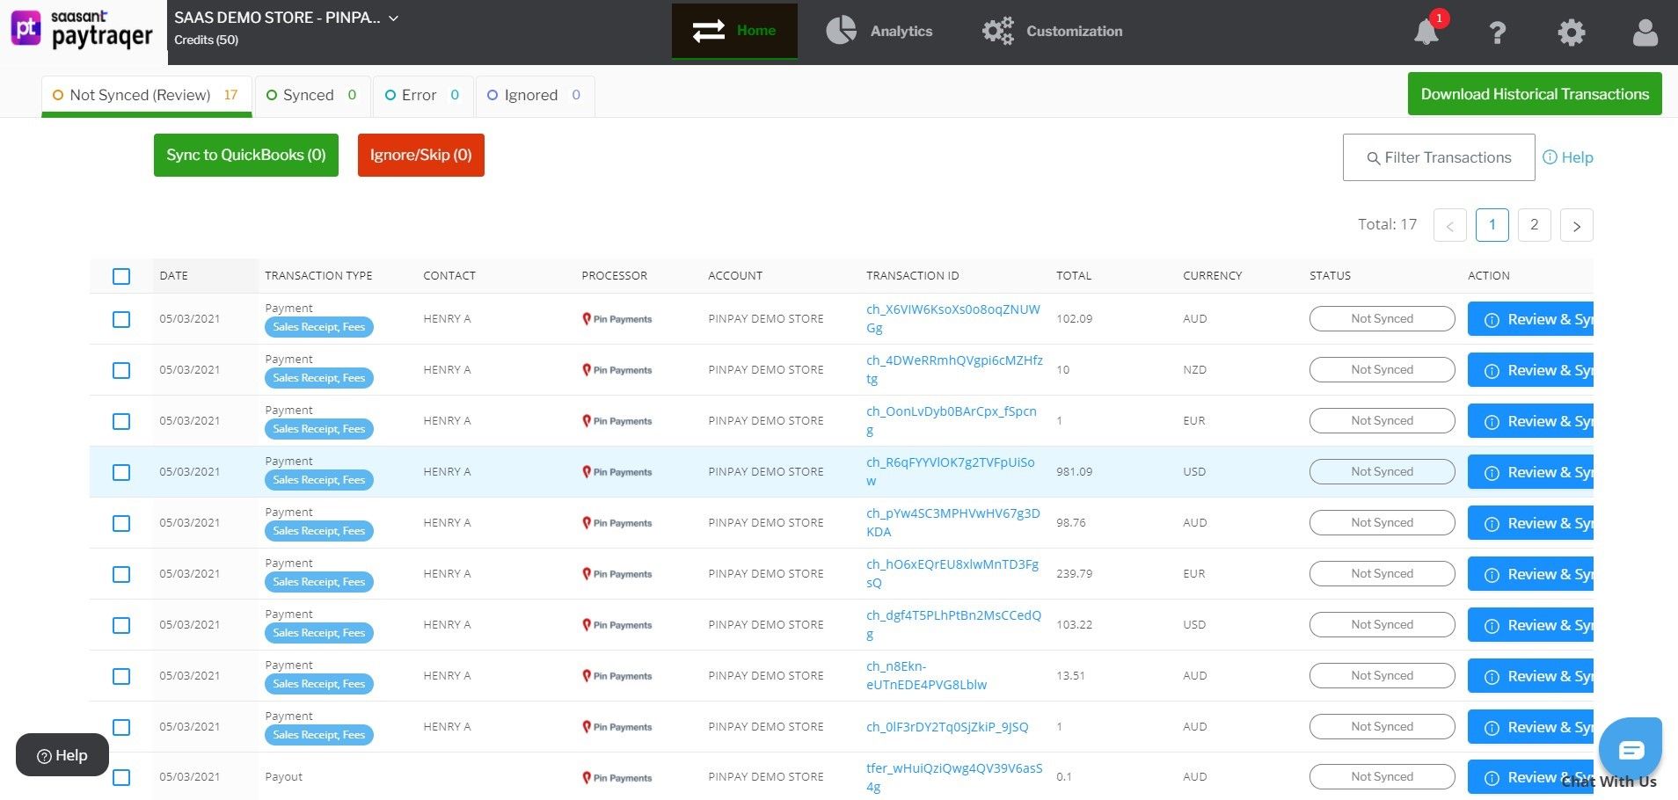Click Pin Payments logo in 239.79 row

pos(617,574)
